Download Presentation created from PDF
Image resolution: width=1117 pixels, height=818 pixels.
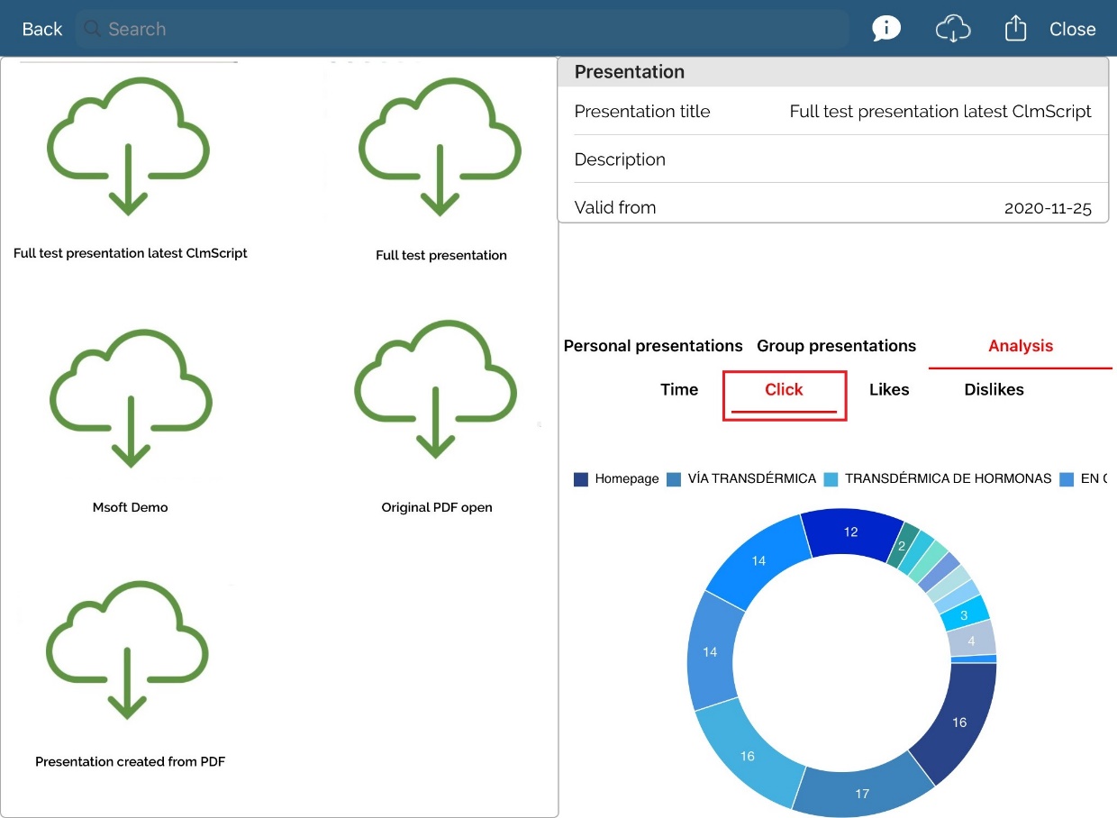(x=128, y=650)
